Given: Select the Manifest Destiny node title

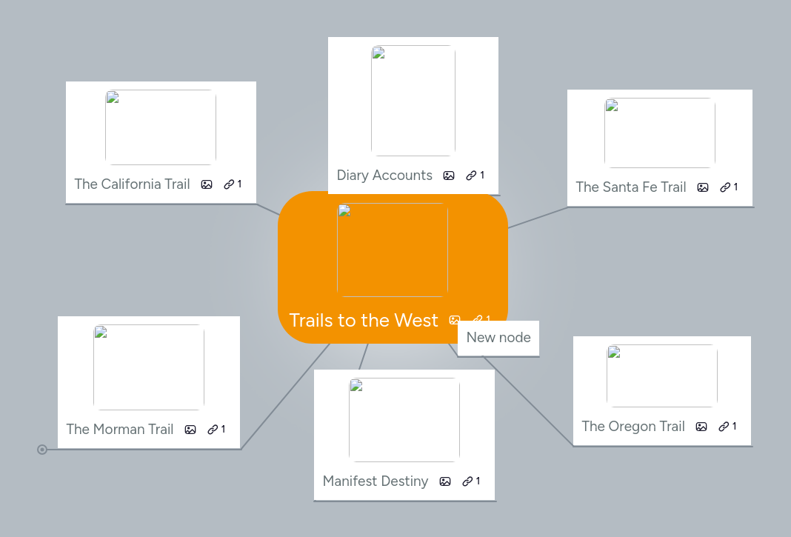Looking at the screenshot, I should click(x=375, y=481).
